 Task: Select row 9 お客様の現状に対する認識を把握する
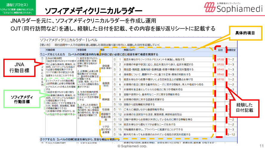(x=144, y=100)
